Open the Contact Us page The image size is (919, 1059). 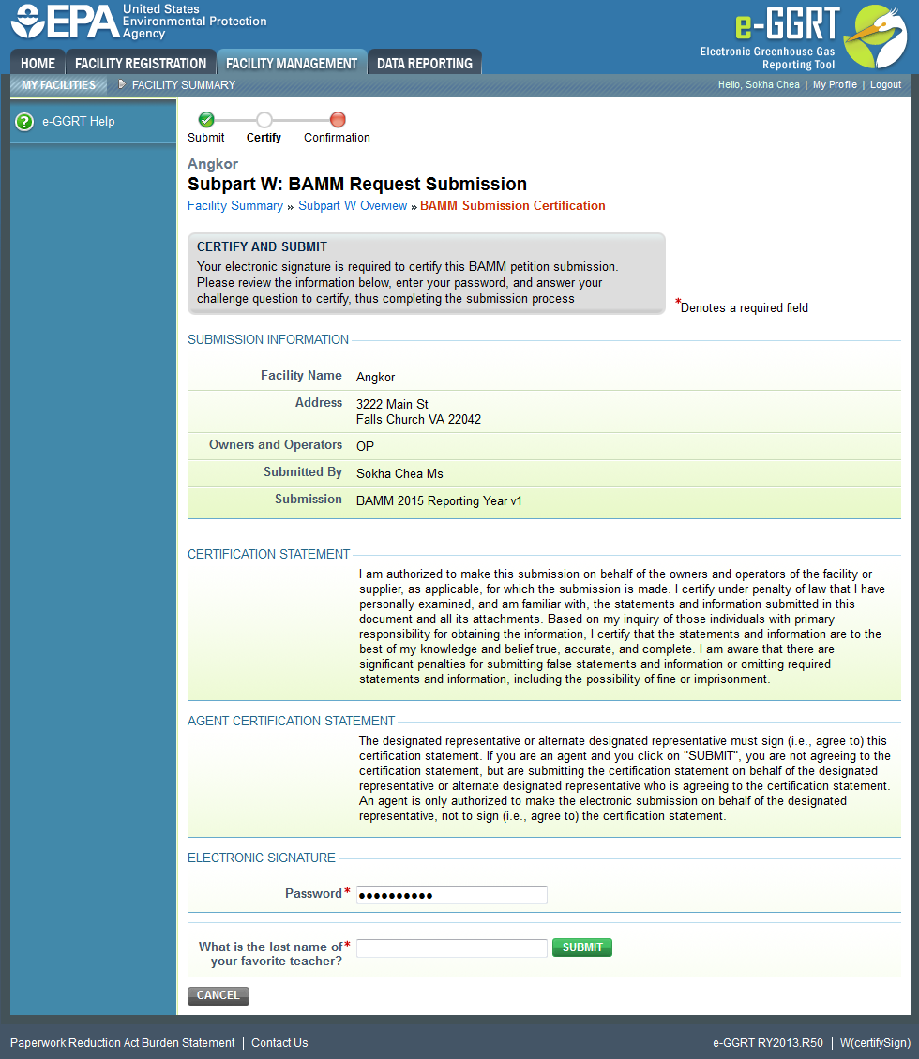click(279, 1042)
